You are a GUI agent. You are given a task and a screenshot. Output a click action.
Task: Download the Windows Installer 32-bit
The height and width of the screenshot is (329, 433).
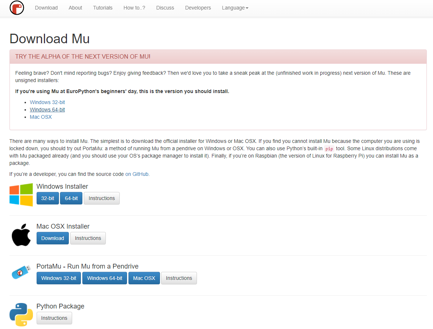click(x=48, y=198)
